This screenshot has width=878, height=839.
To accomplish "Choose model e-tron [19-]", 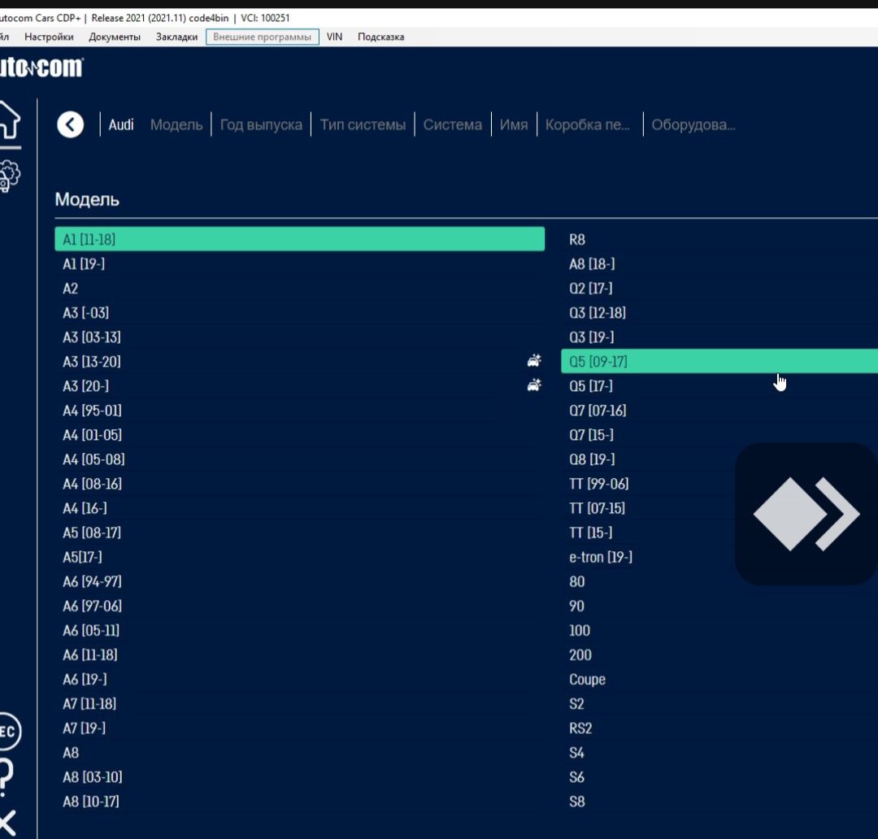I will tap(719, 557).
